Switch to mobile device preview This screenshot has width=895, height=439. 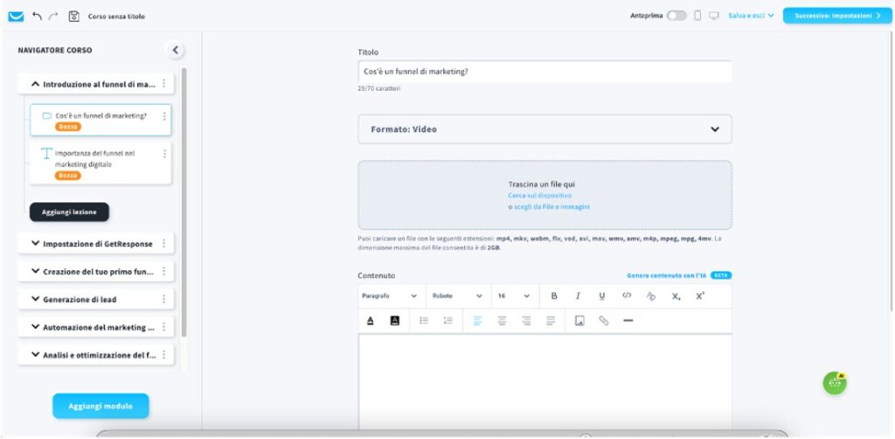point(697,16)
